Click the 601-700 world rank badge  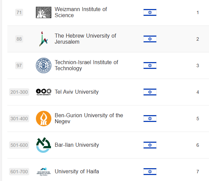coord(19,172)
